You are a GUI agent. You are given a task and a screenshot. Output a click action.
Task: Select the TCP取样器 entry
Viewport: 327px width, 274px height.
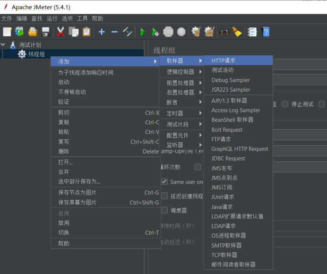238,255
